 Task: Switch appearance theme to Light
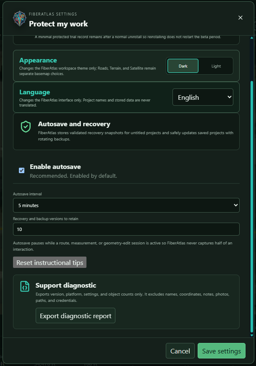click(x=216, y=66)
